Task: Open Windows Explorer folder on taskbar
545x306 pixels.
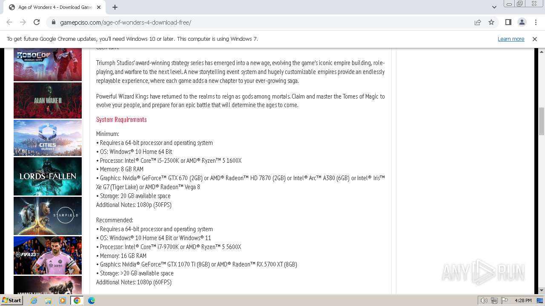Action: (x=48, y=300)
